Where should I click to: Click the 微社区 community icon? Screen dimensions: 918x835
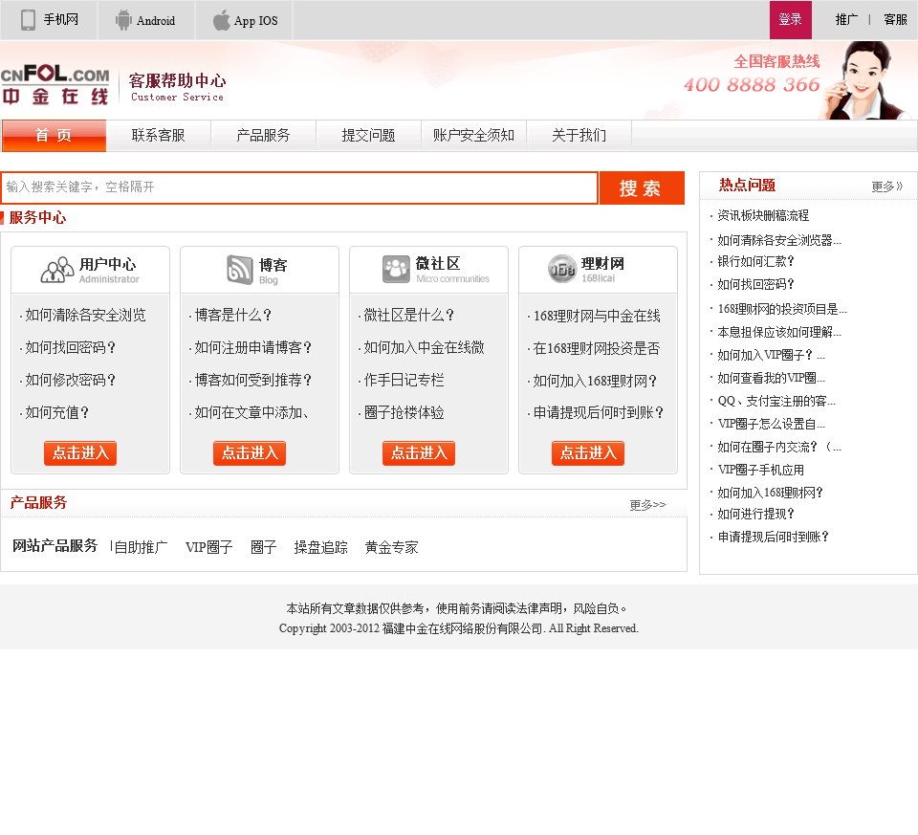(x=396, y=269)
